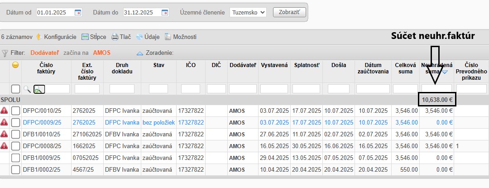Sort by Číslo faktúry column header
Screen dimensions: 489x188
coord(47,68)
